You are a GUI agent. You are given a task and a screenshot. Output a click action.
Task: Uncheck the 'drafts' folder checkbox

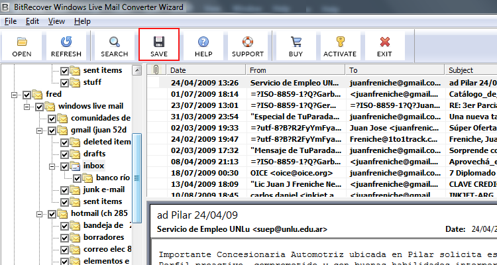click(x=64, y=154)
